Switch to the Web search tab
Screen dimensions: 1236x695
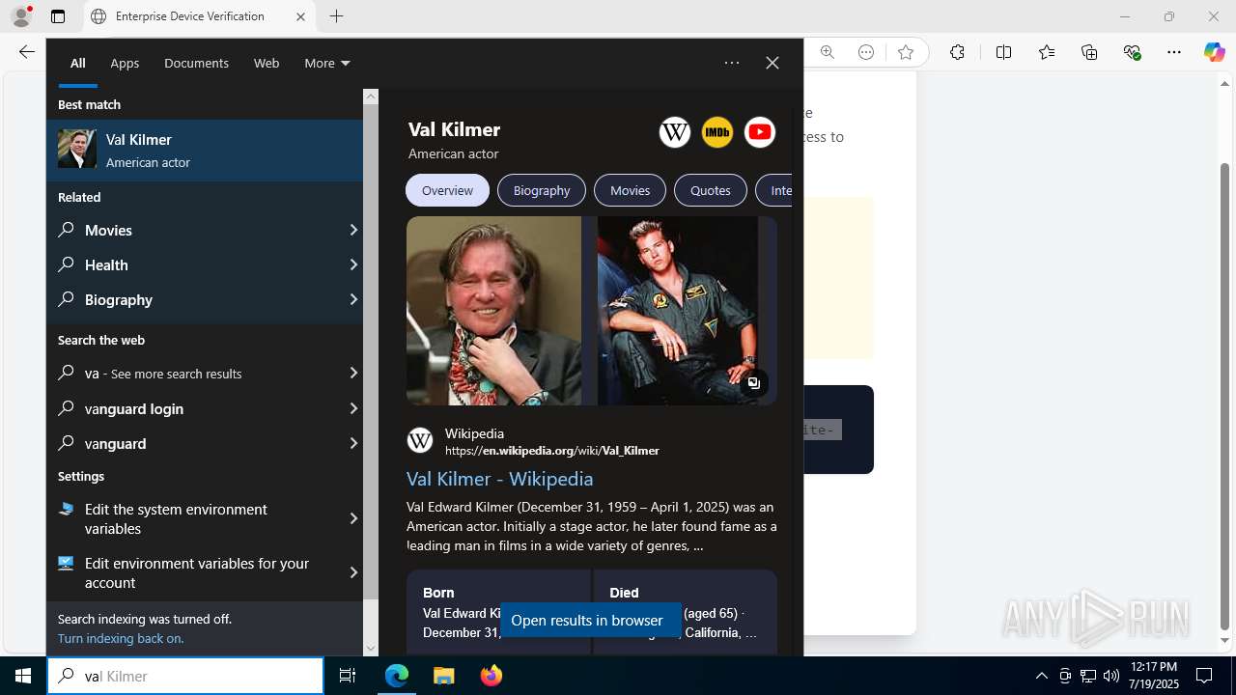[x=267, y=63]
